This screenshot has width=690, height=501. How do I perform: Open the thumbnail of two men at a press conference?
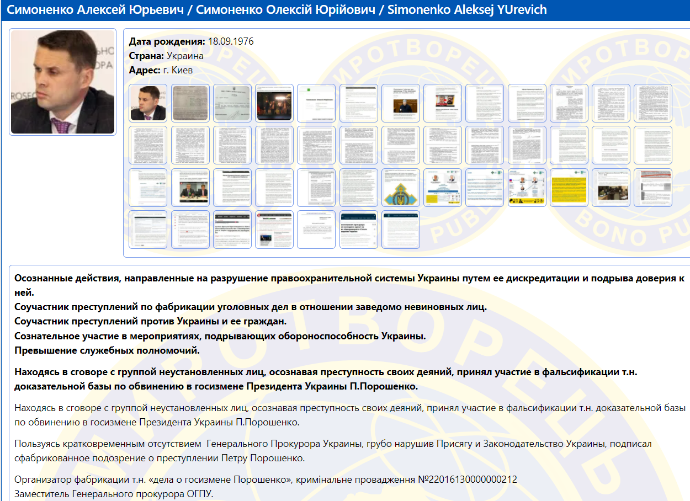(190, 188)
